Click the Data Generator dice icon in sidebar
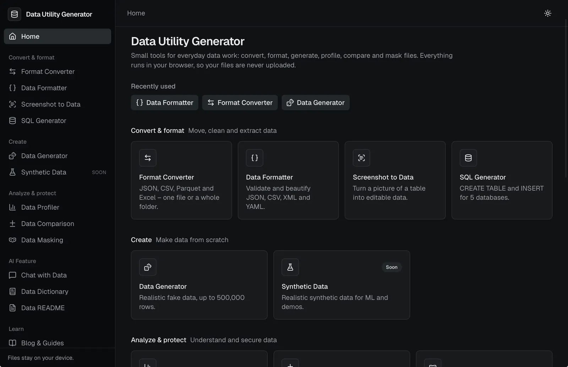The height and width of the screenshot is (367, 568). coord(12,155)
